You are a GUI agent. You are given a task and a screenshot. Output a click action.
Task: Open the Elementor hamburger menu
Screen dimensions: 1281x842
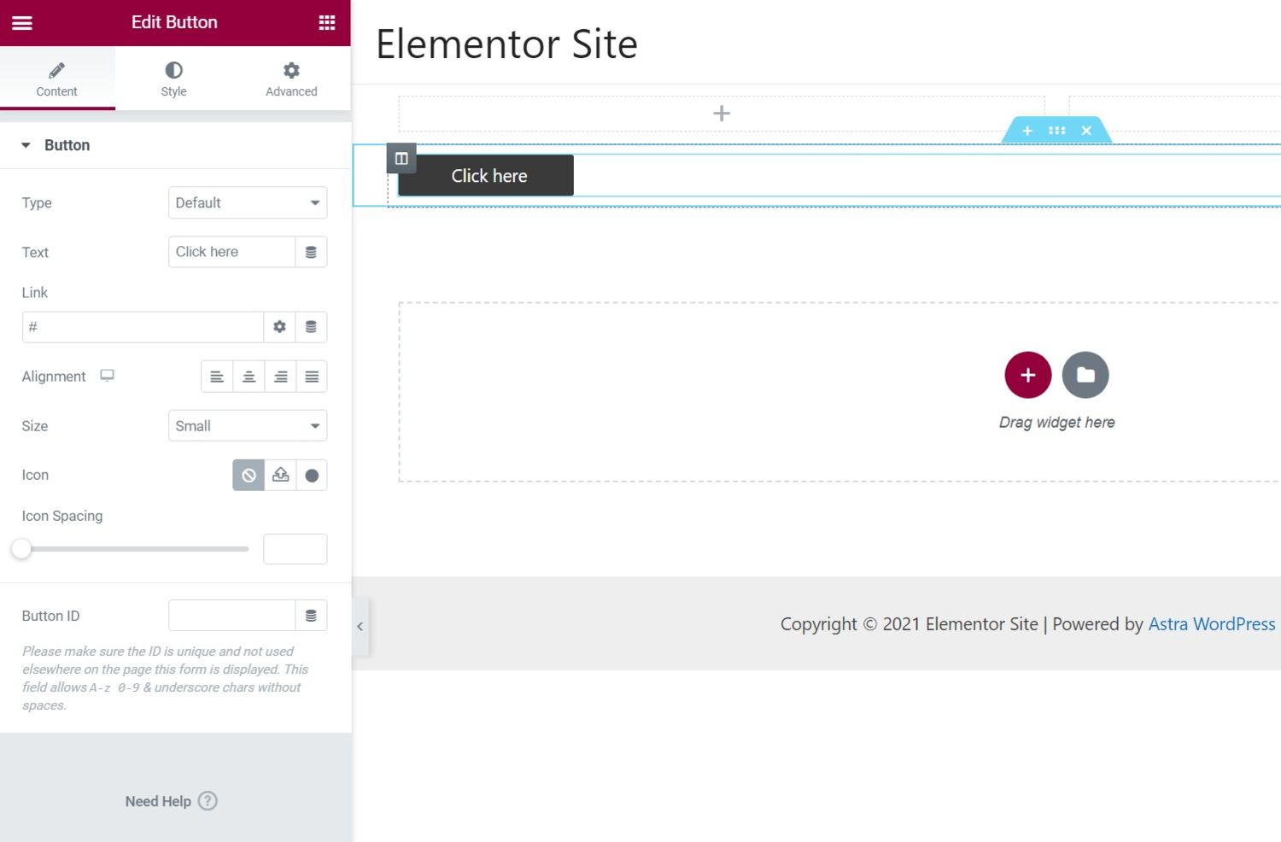[x=21, y=22]
